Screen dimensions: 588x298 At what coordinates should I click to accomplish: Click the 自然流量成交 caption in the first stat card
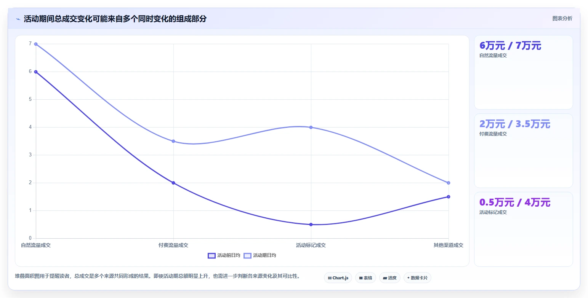[x=493, y=56]
